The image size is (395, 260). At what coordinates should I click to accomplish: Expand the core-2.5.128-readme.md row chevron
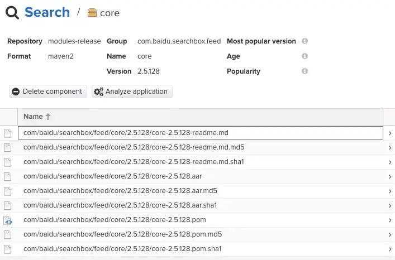tap(389, 133)
